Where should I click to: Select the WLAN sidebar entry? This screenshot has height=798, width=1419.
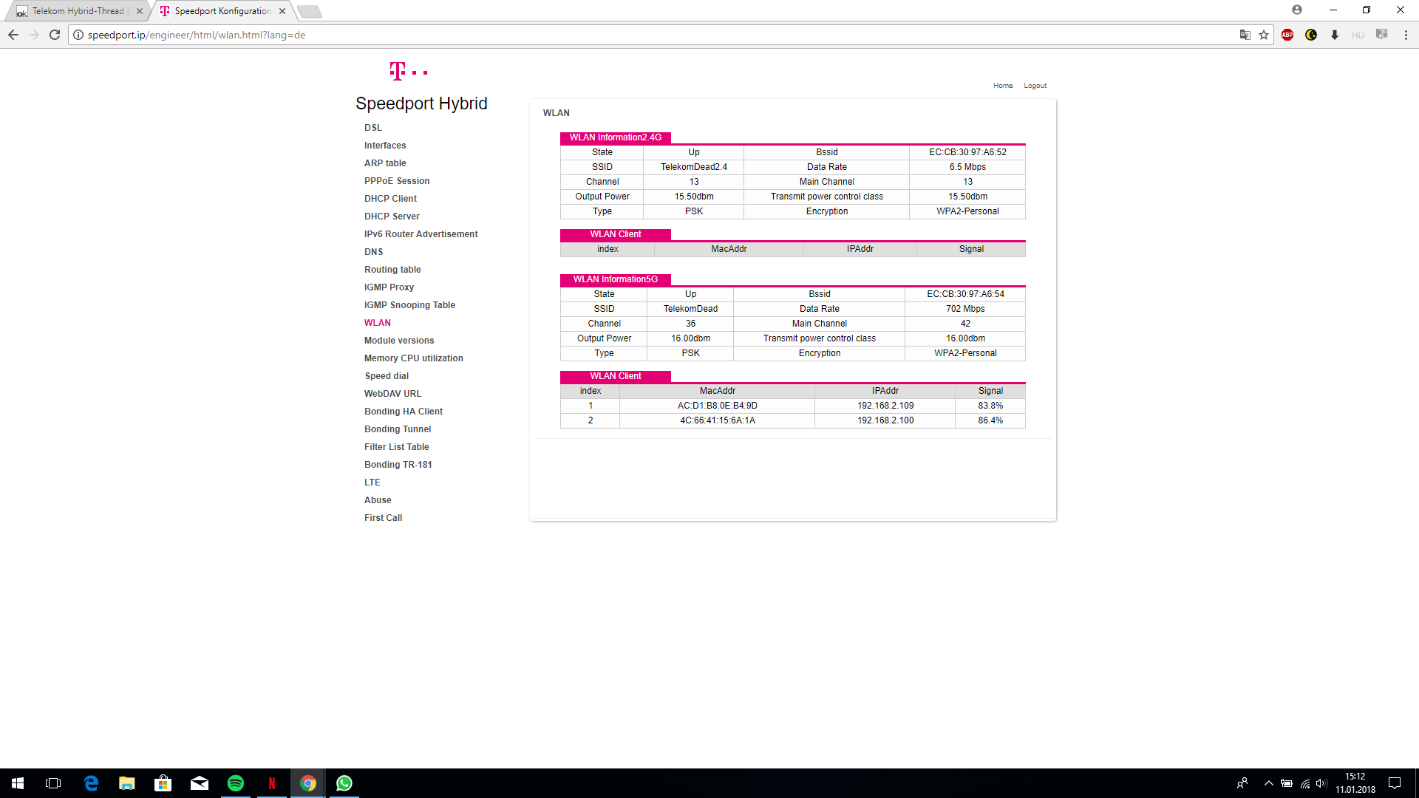(x=378, y=323)
